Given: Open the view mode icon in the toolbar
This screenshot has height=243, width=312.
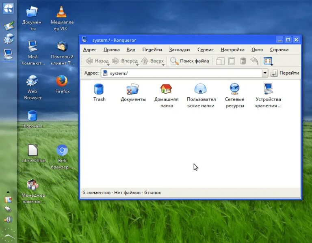Looking at the screenshot, I should 268,61.
